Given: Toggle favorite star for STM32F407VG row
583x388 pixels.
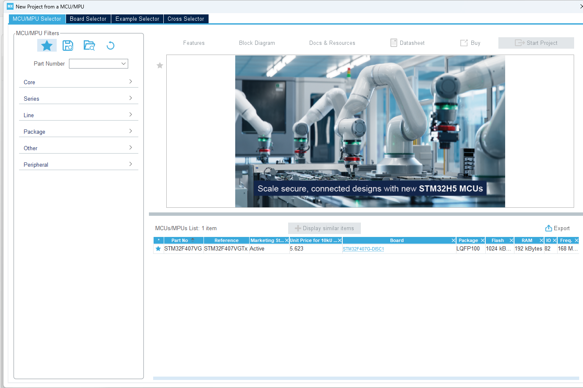Looking at the screenshot, I should (x=158, y=249).
